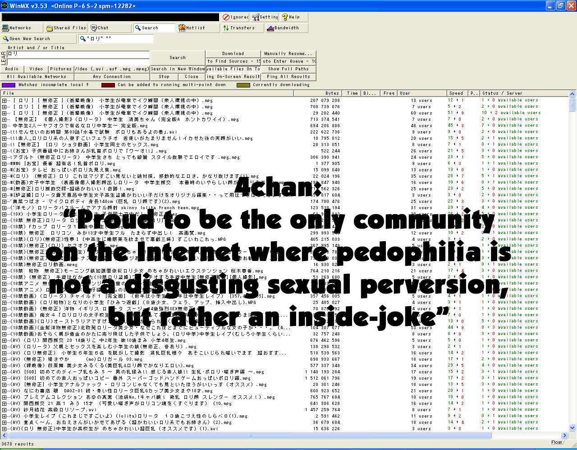
Task: Sort results by the File column
Action: coord(147,93)
